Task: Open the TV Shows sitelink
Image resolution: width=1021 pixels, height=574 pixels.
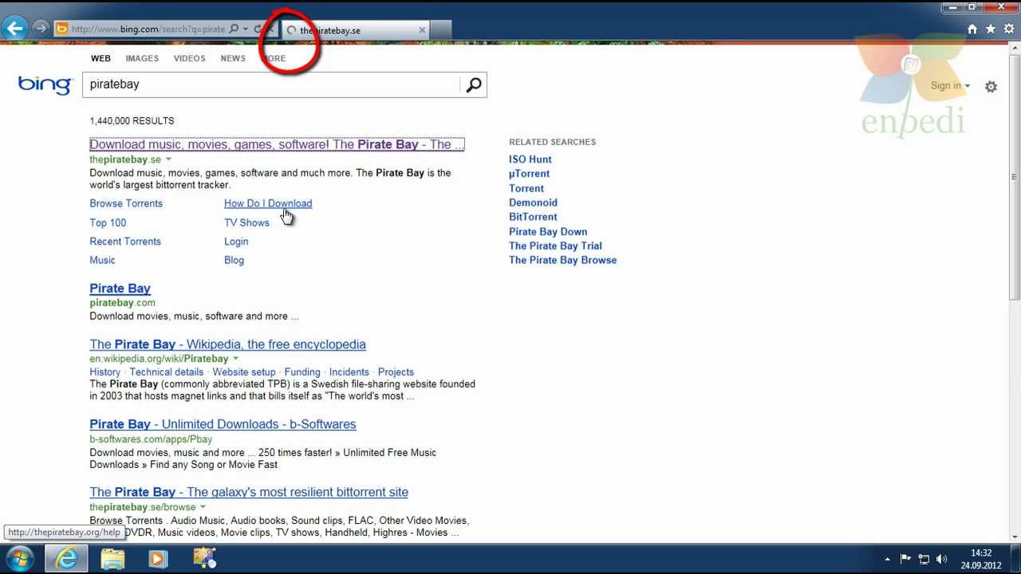Action: click(x=246, y=222)
